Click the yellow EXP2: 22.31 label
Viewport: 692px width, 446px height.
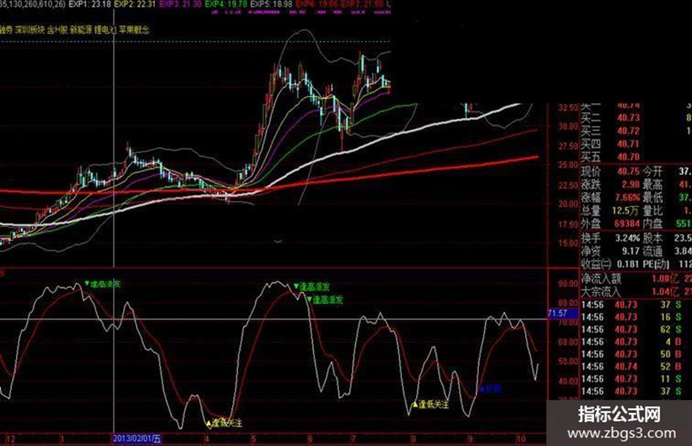[x=135, y=4]
